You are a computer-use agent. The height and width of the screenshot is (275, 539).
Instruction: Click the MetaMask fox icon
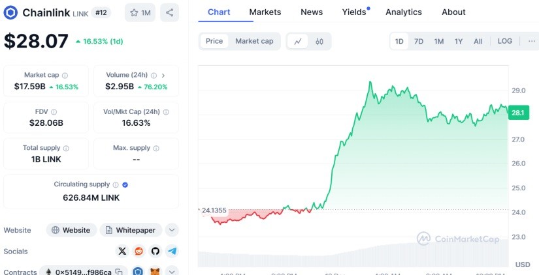(x=155, y=272)
